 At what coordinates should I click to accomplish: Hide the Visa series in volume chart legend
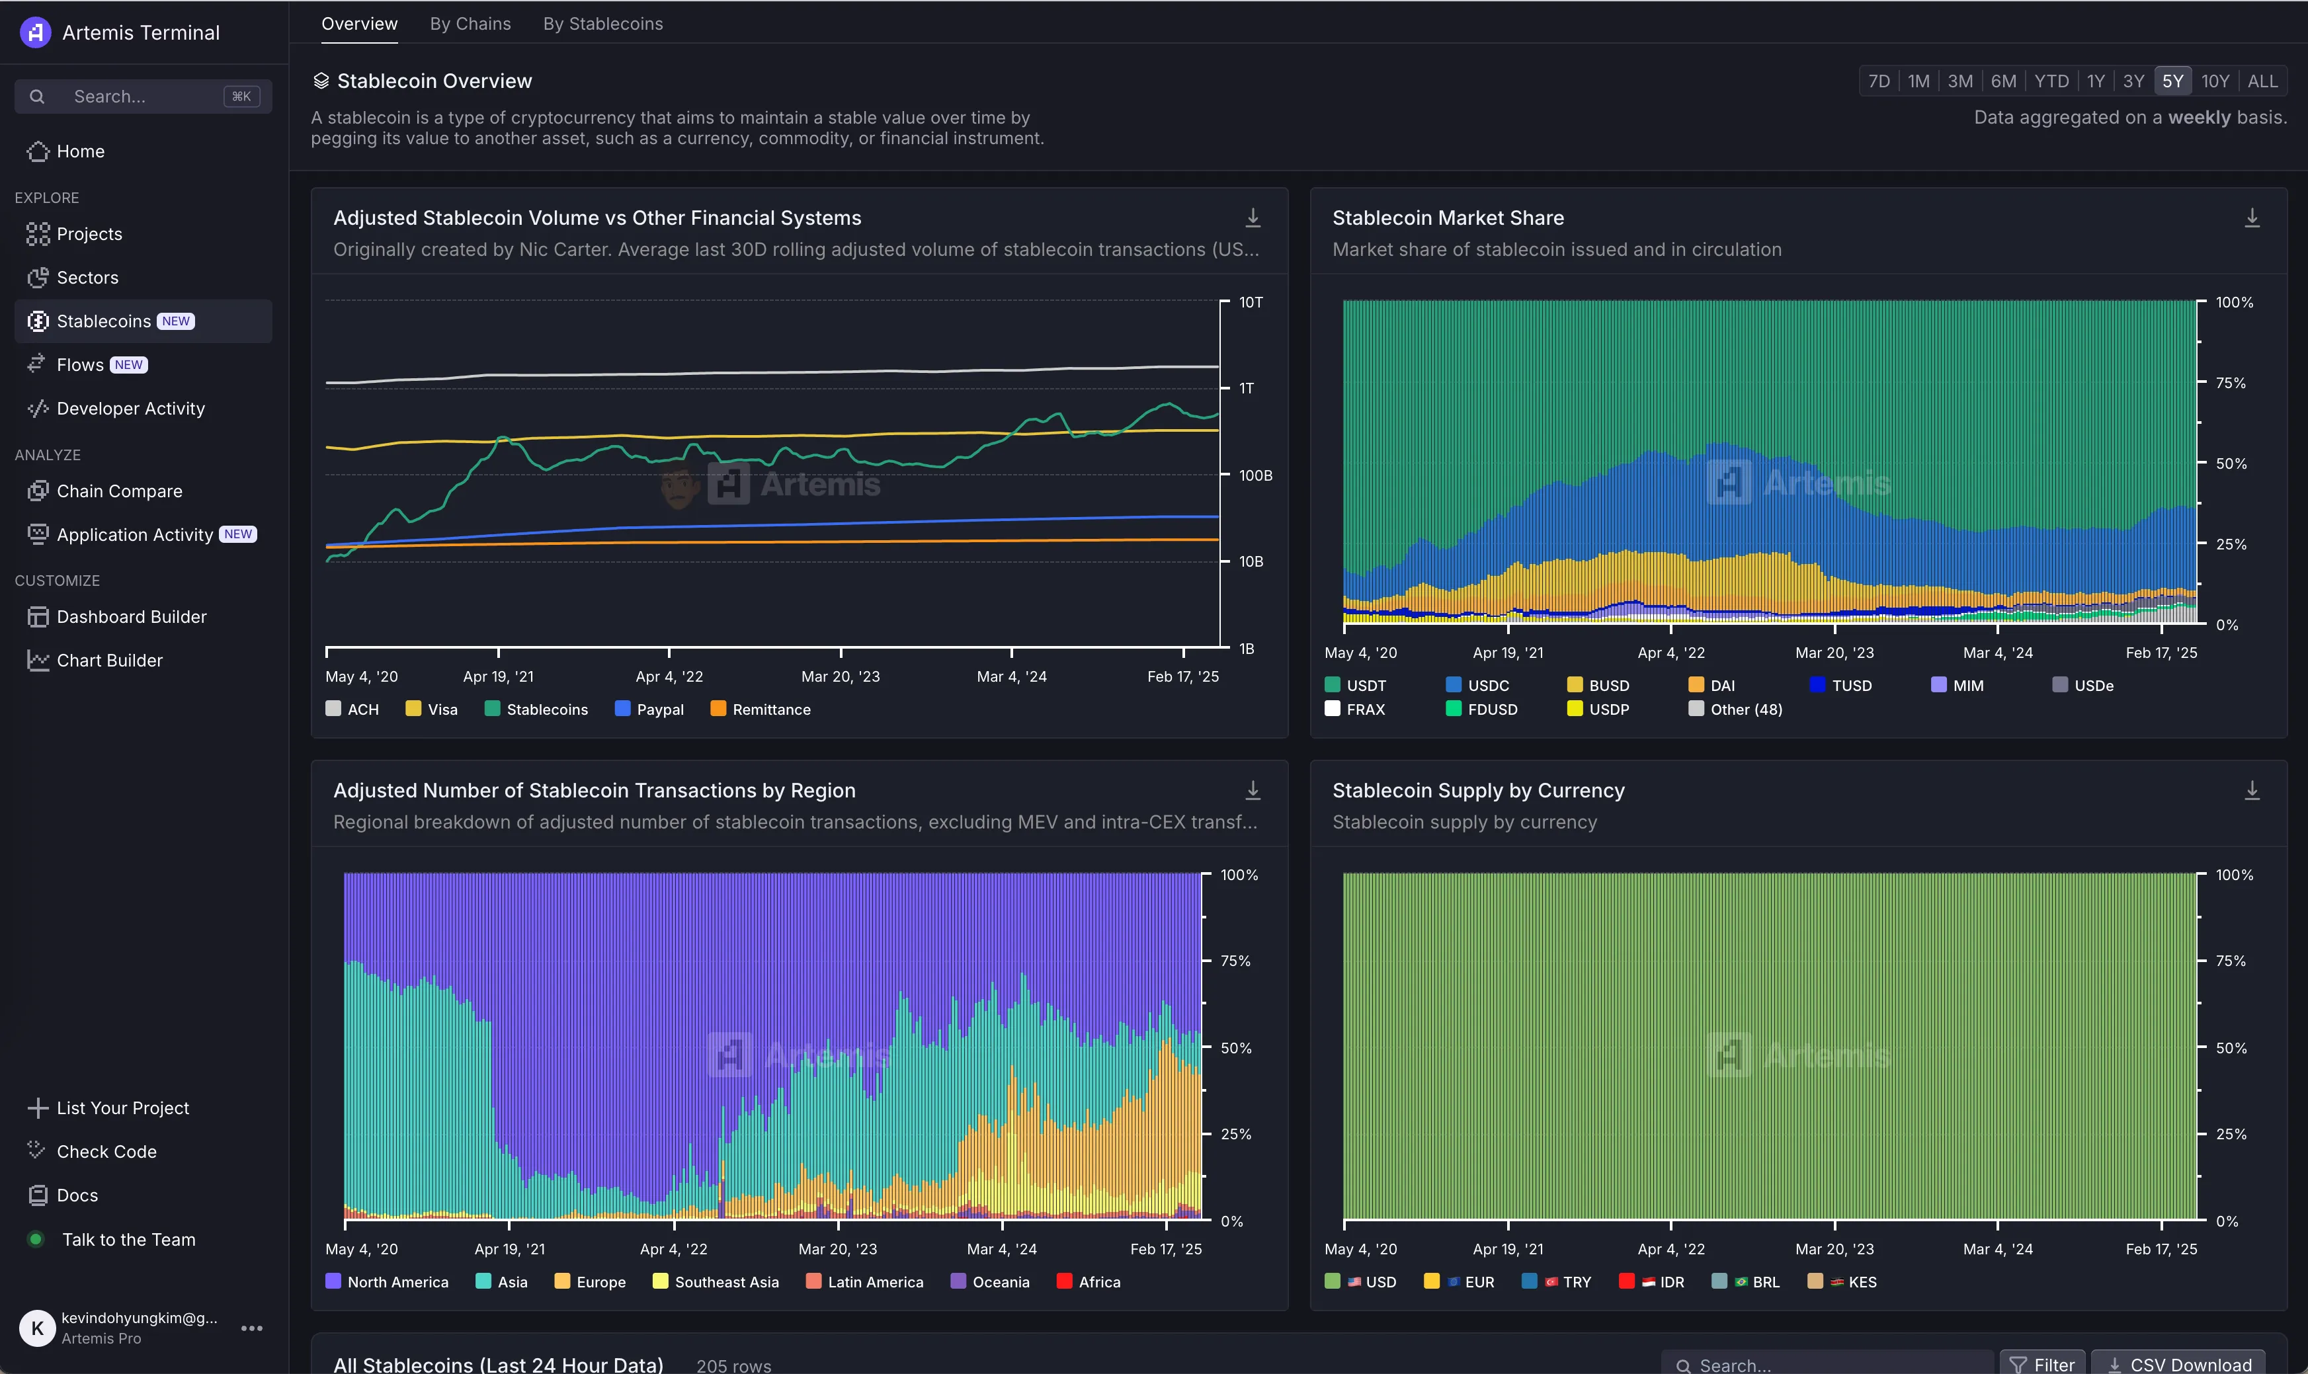point(431,709)
